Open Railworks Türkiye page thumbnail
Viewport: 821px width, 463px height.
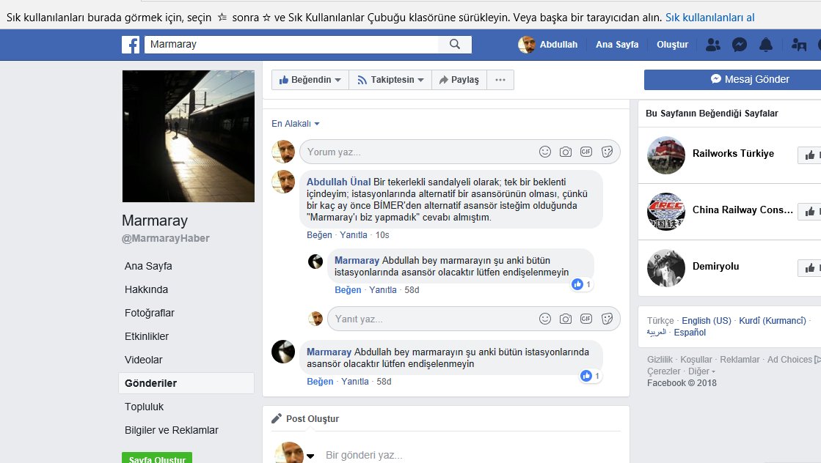[x=666, y=155]
